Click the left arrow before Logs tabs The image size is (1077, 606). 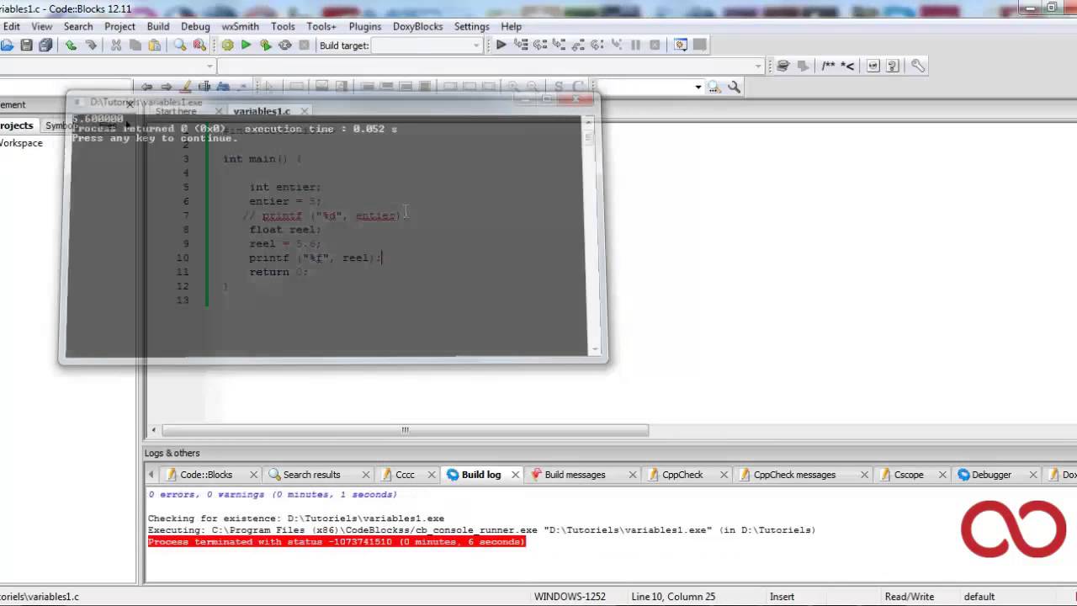point(151,475)
